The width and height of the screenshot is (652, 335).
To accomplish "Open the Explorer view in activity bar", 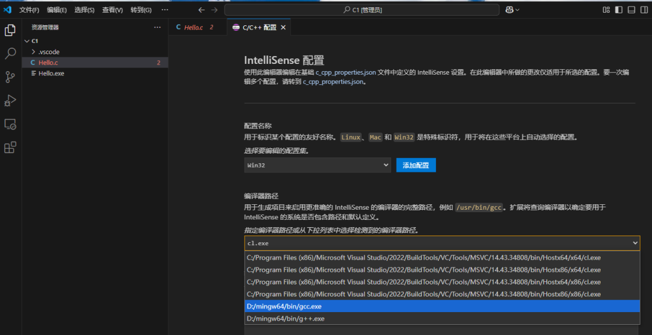I will coord(10,30).
